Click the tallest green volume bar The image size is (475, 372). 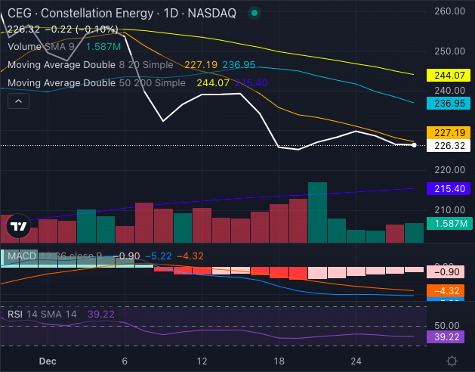[x=317, y=212]
